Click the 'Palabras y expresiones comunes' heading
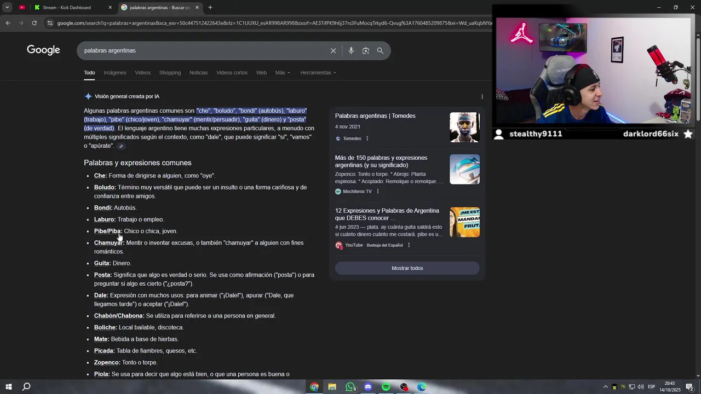The image size is (701, 394). [137, 163]
